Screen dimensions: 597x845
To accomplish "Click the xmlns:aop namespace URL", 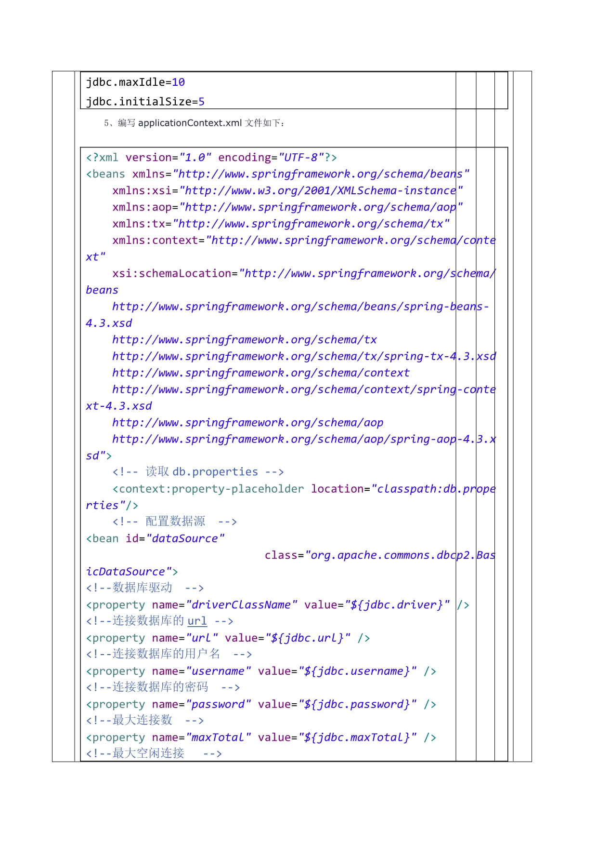I will pyautogui.click(x=321, y=207).
